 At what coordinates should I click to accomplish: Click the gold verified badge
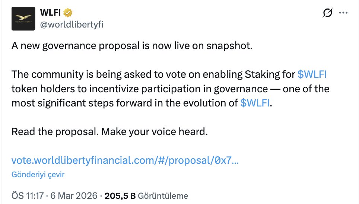click(67, 13)
